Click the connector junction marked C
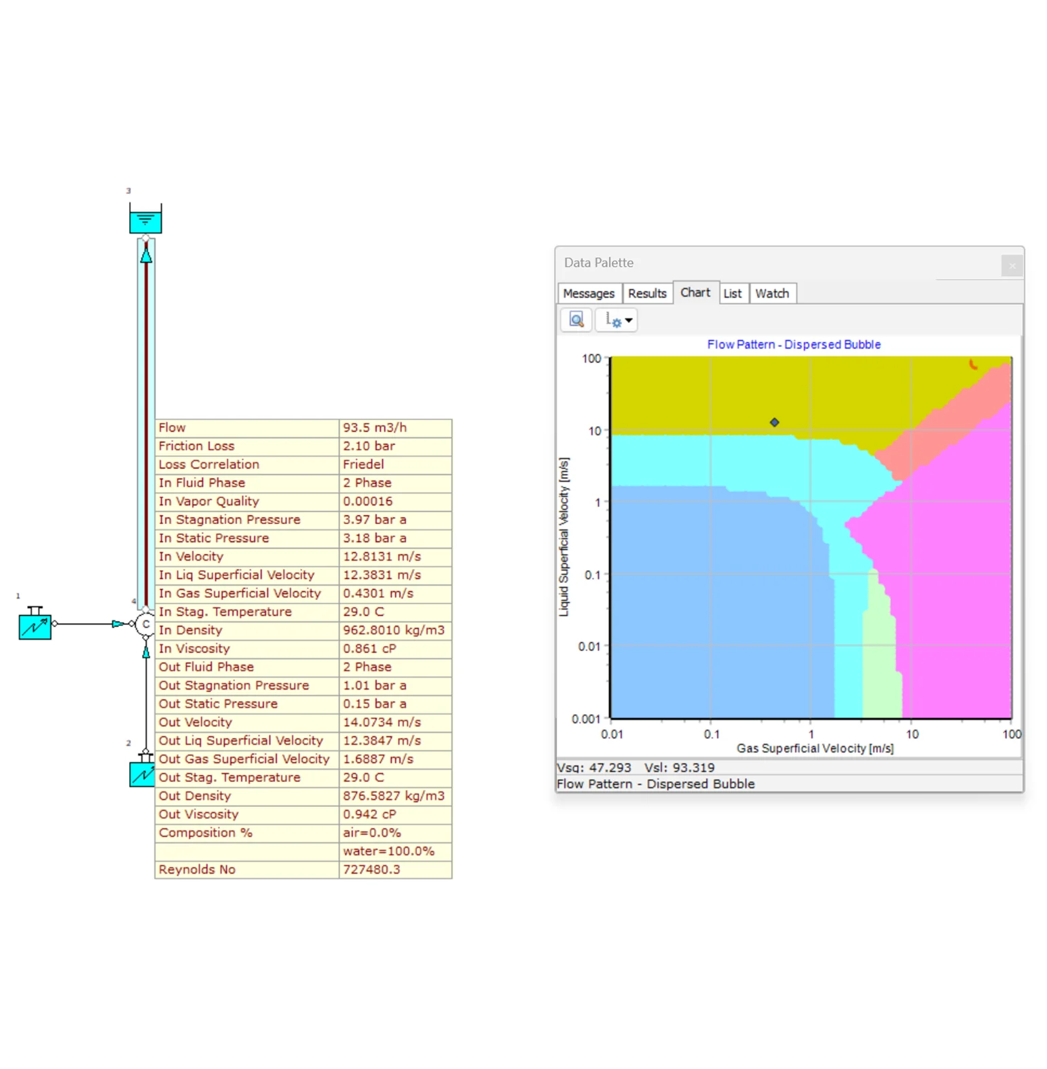Viewport: 1047px width, 1069px height. click(145, 624)
